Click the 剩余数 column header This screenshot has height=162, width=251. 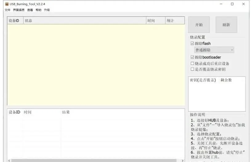point(226,80)
